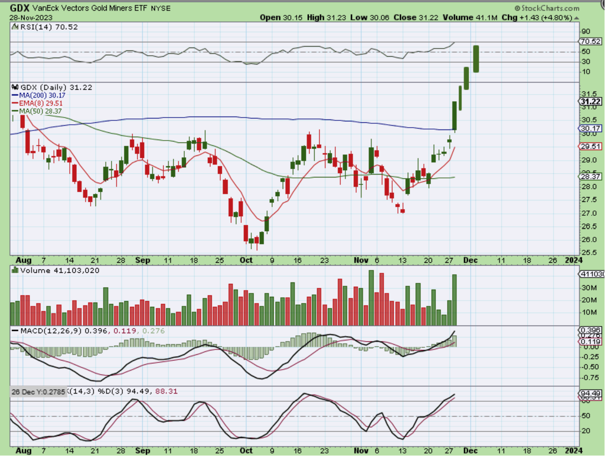Viewport: 605px width, 456px height.
Task: Click the tallest green volume bar at right
Action: (x=454, y=300)
